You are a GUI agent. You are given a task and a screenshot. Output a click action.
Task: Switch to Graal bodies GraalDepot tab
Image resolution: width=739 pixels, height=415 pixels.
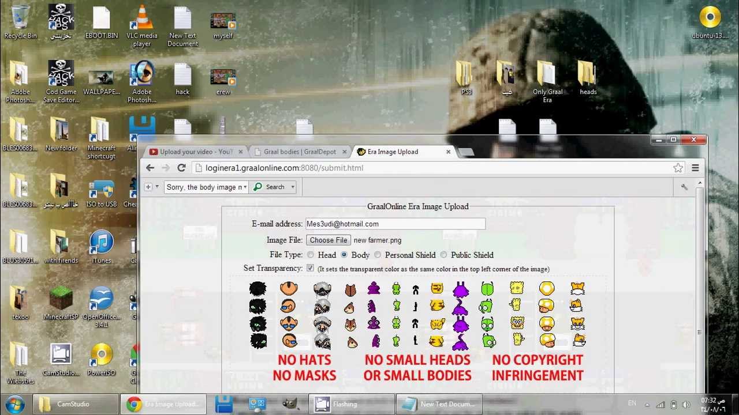click(300, 152)
